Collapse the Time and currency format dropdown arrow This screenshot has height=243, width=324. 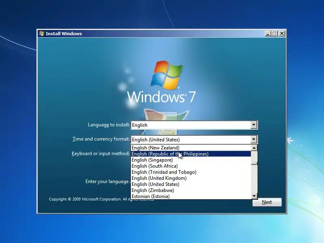pyautogui.click(x=254, y=139)
